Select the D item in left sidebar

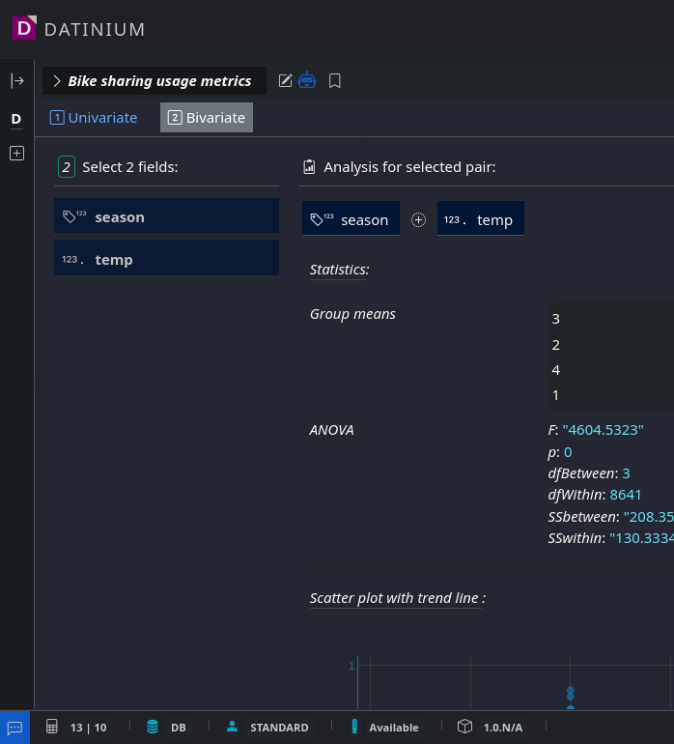click(x=16, y=119)
